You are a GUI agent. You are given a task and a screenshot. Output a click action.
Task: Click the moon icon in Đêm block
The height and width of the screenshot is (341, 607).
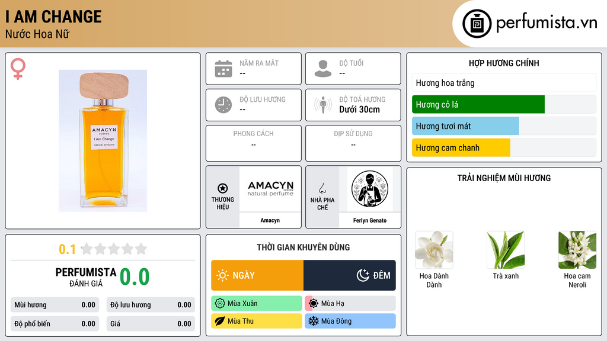[x=363, y=275]
